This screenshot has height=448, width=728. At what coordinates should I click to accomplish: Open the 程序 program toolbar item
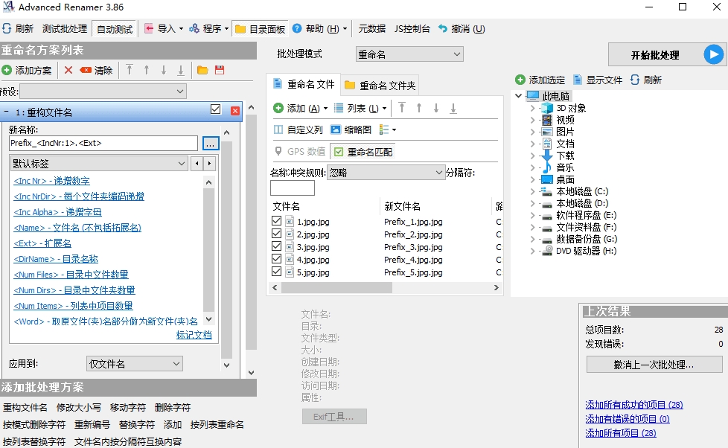[x=208, y=29]
